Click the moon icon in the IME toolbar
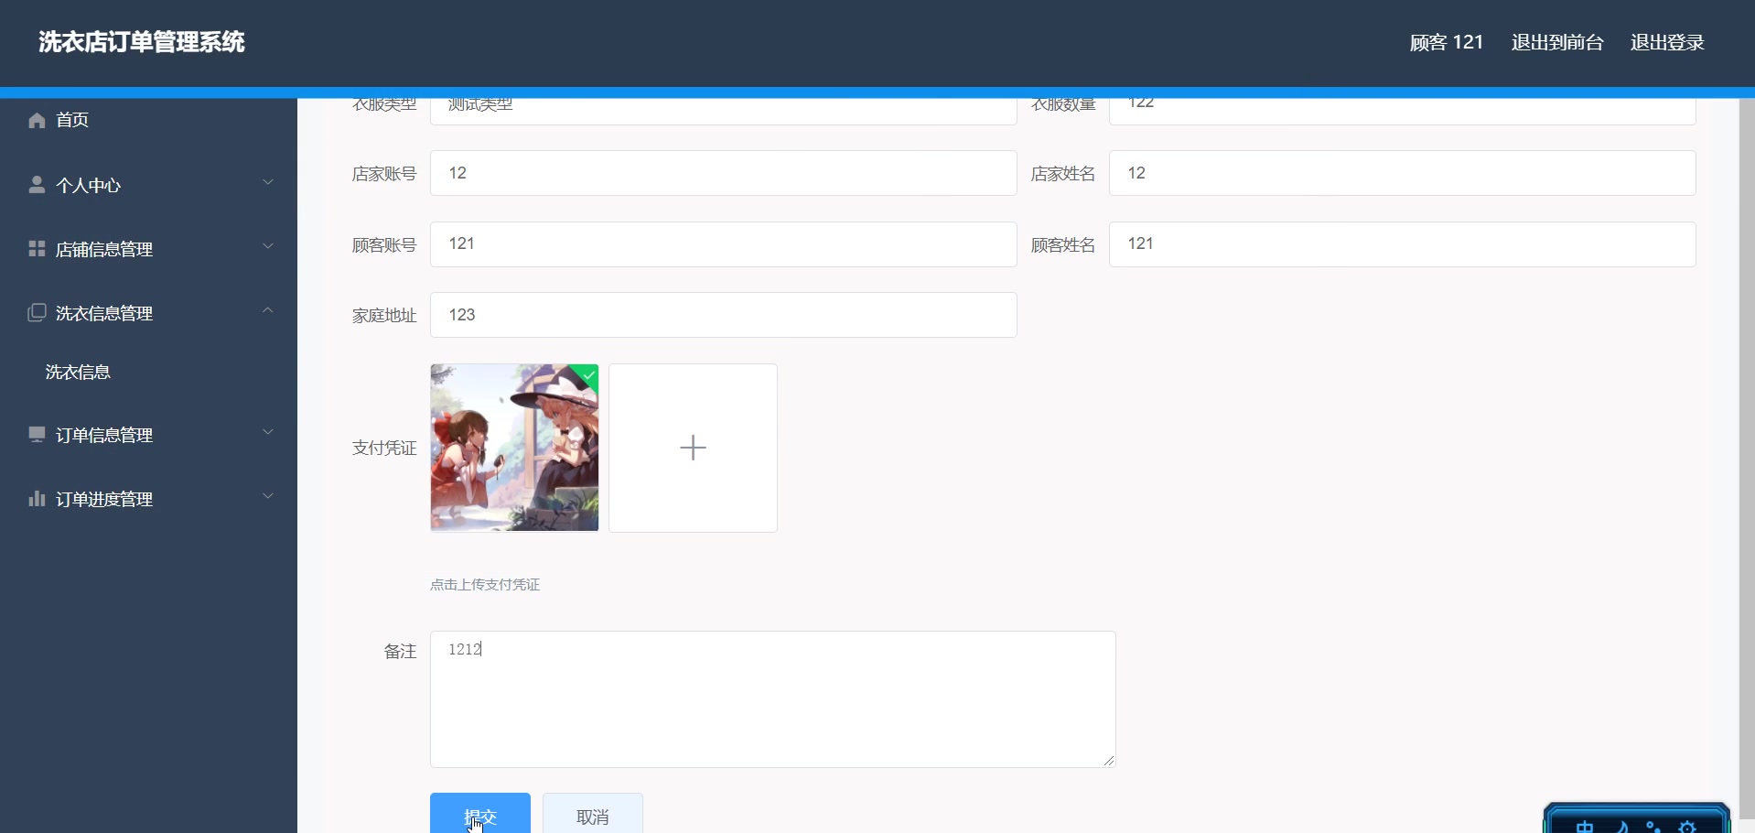The height and width of the screenshot is (833, 1755). pyautogui.click(x=1621, y=827)
